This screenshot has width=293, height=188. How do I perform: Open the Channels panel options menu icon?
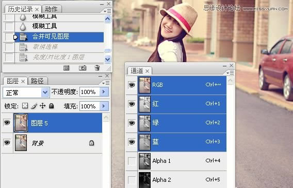click(x=230, y=72)
